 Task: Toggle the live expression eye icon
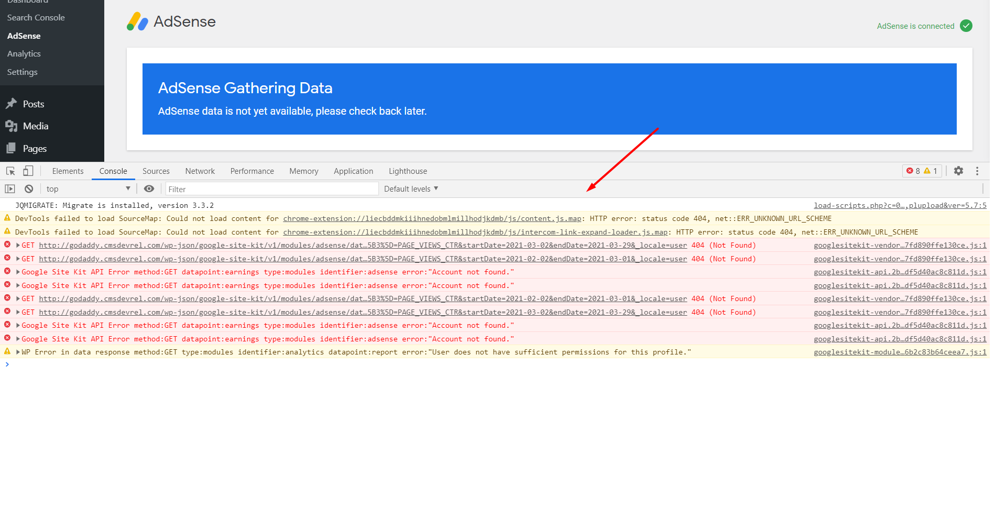point(149,189)
